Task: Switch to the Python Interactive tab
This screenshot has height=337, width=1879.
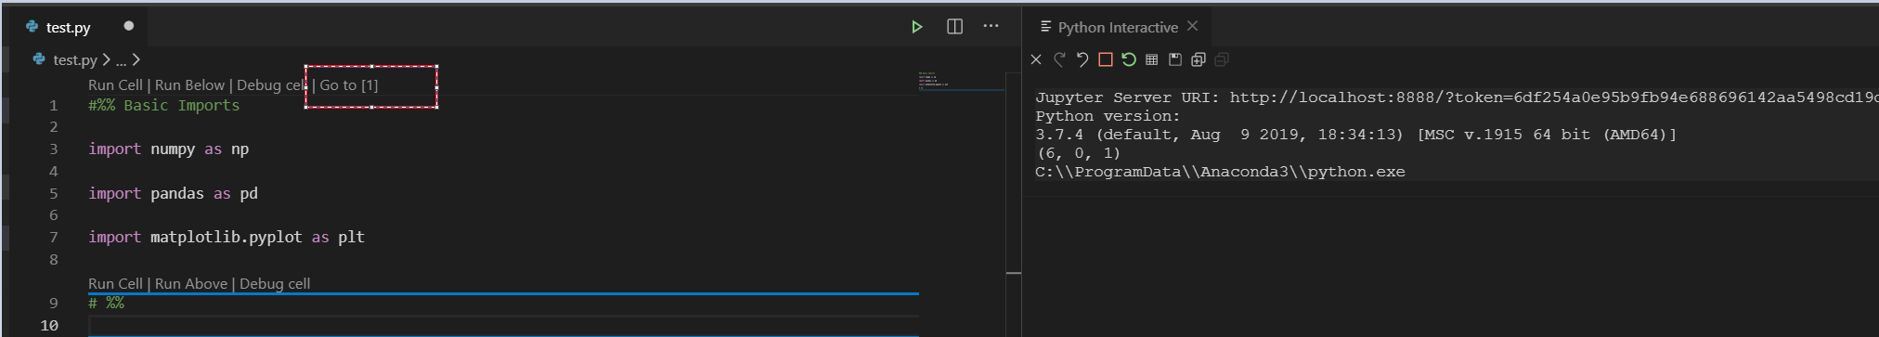Action: tap(1118, 28)
